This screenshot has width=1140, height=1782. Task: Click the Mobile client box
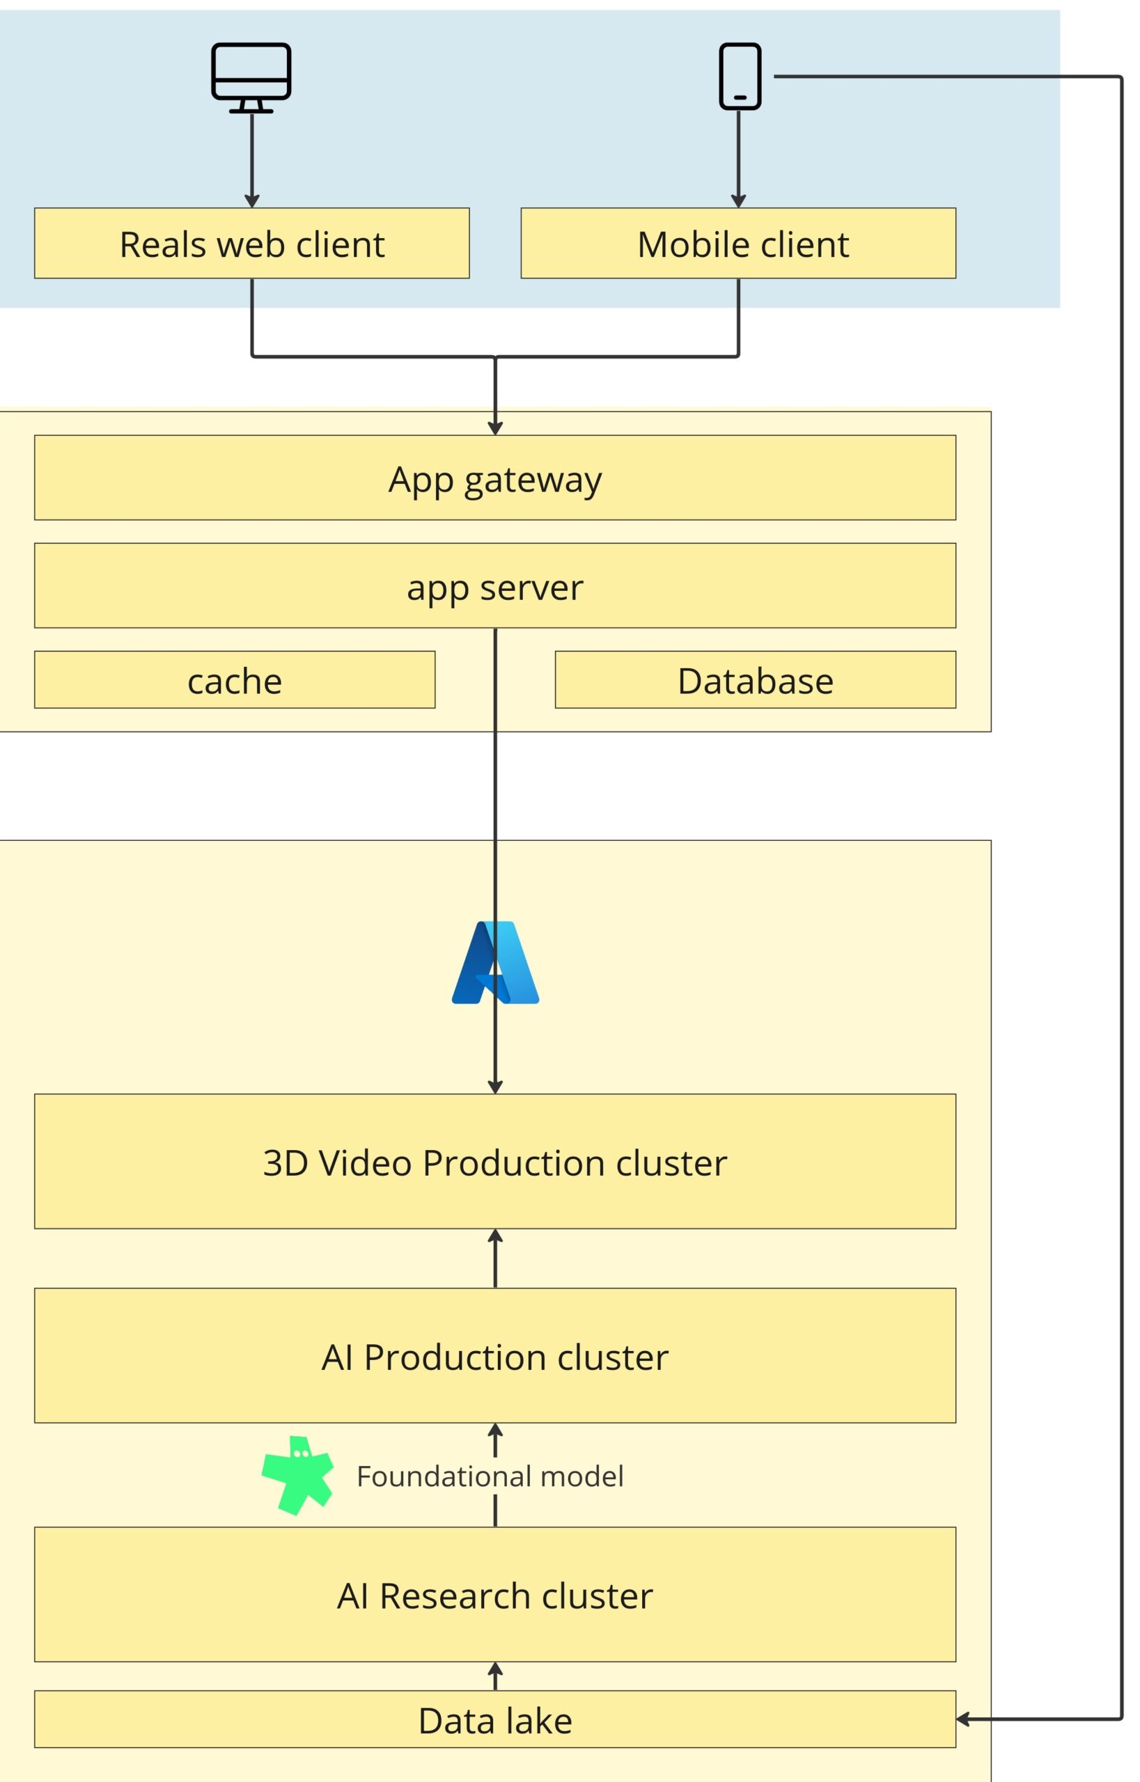(x=738, y=244)
